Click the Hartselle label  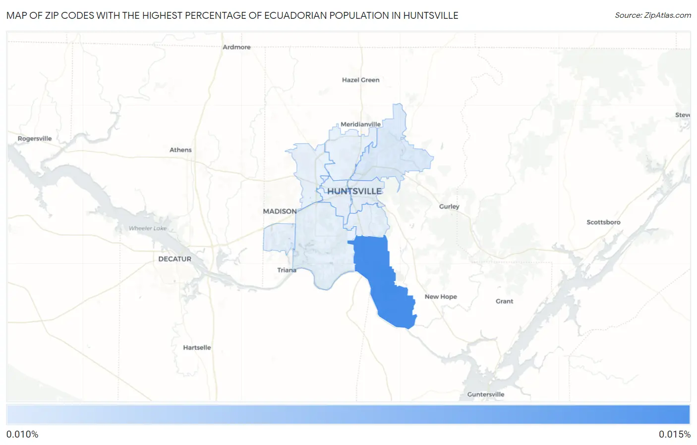tap(197, 347)
